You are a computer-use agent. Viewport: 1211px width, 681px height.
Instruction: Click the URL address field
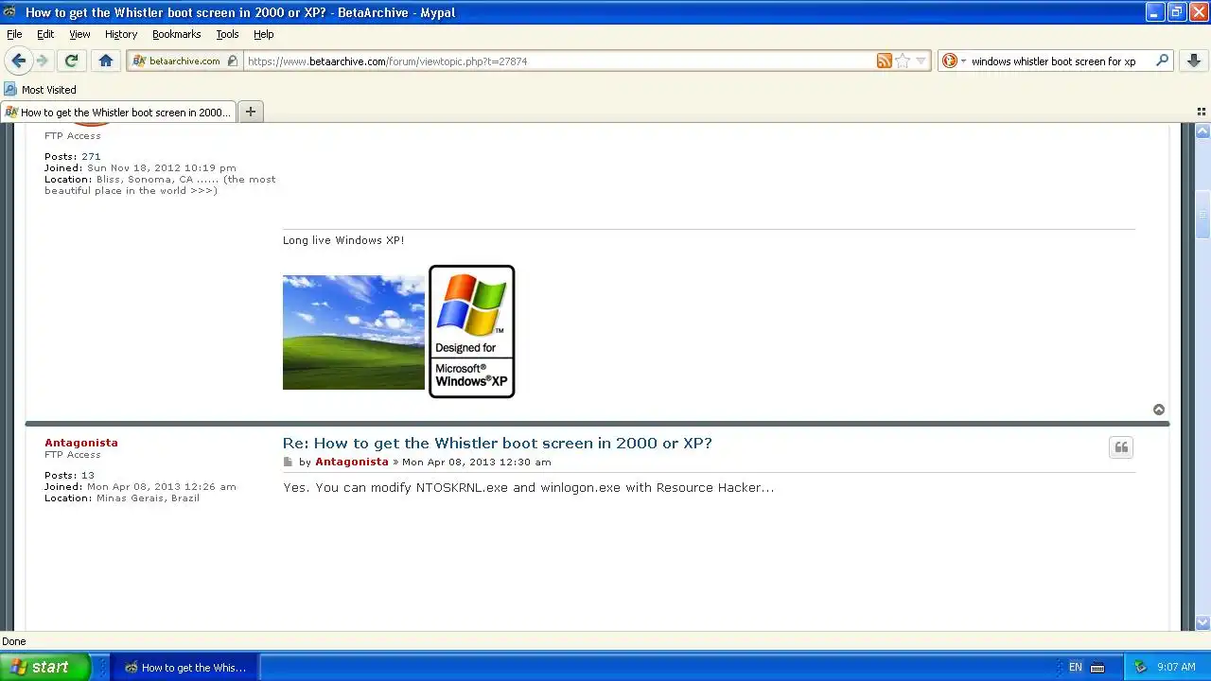coord(558,61)
